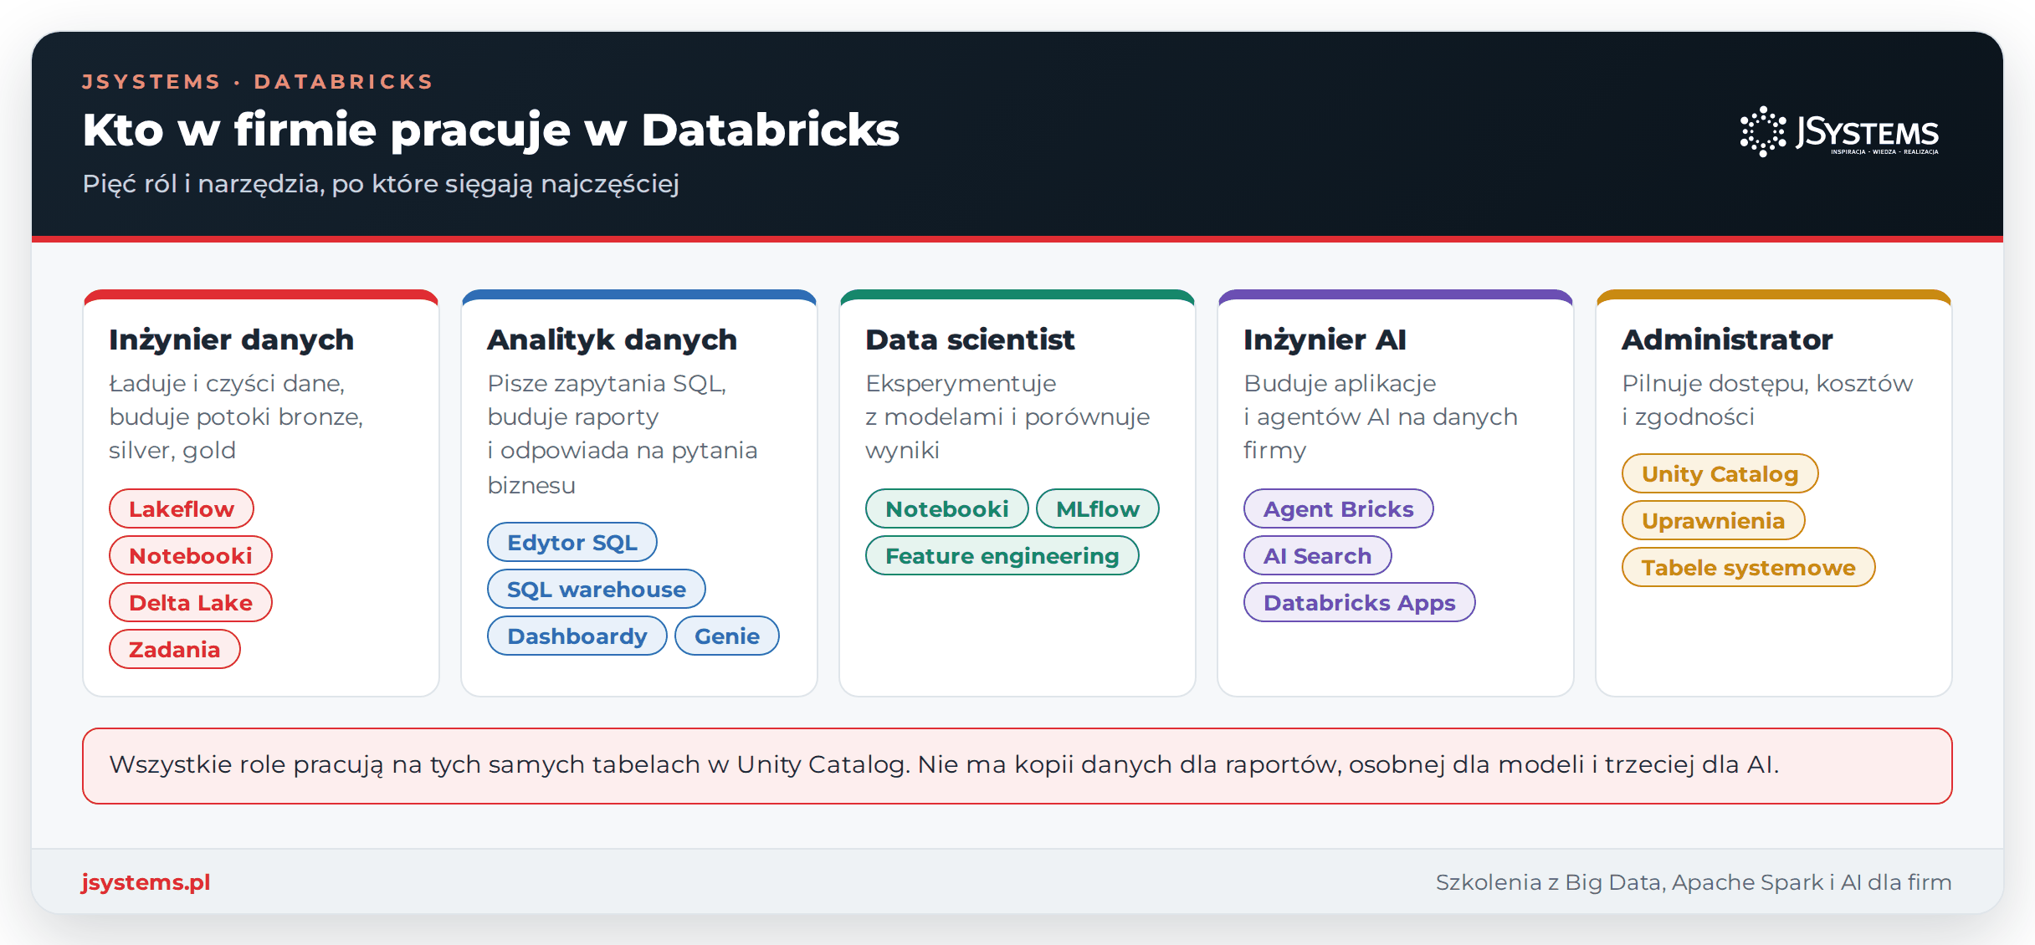Screen dimensions: 2035x945
Task: Click the main title 'Kto w firmie pracuje w Databricks'
Action: click(491, 130)
